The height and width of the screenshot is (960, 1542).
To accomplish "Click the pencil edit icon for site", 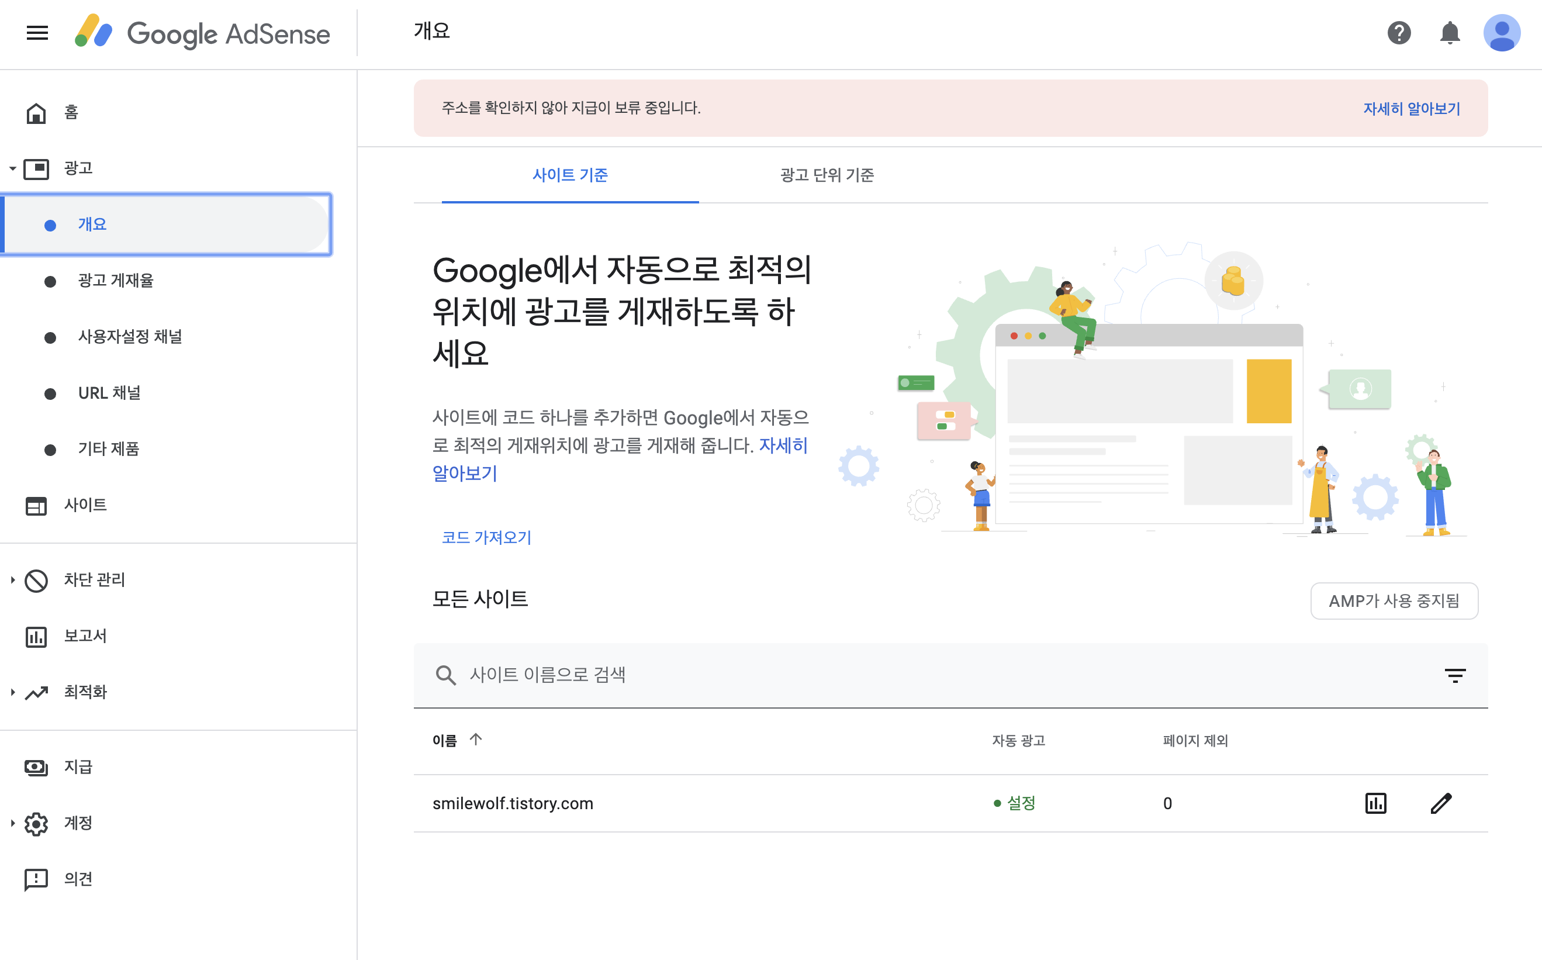I will [x=1441, y=803].
